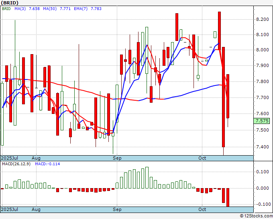Click the 8.100 price axis label
This screenshot has width=273, height=219.
tap(263, 34)
